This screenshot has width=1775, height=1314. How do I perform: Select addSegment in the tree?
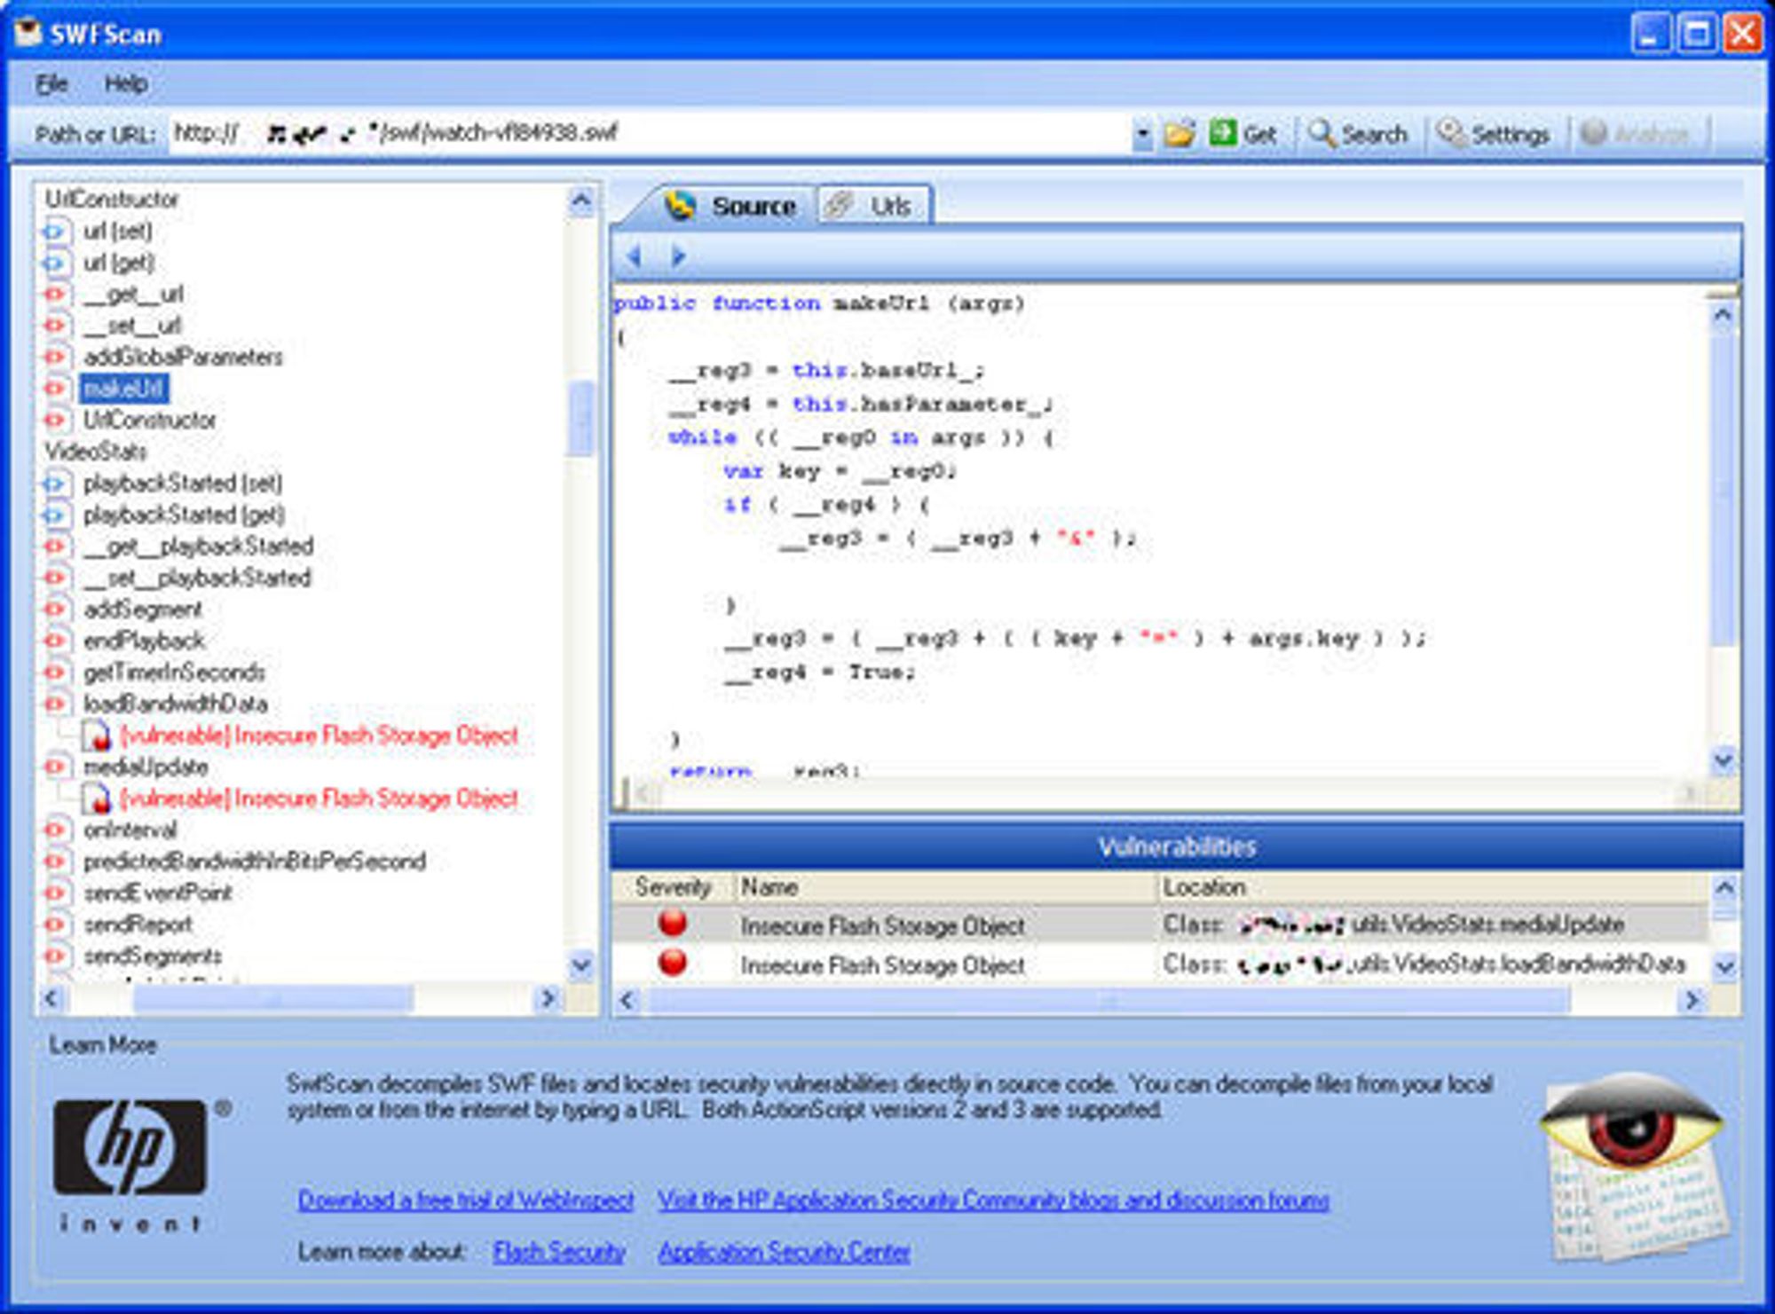143,610
